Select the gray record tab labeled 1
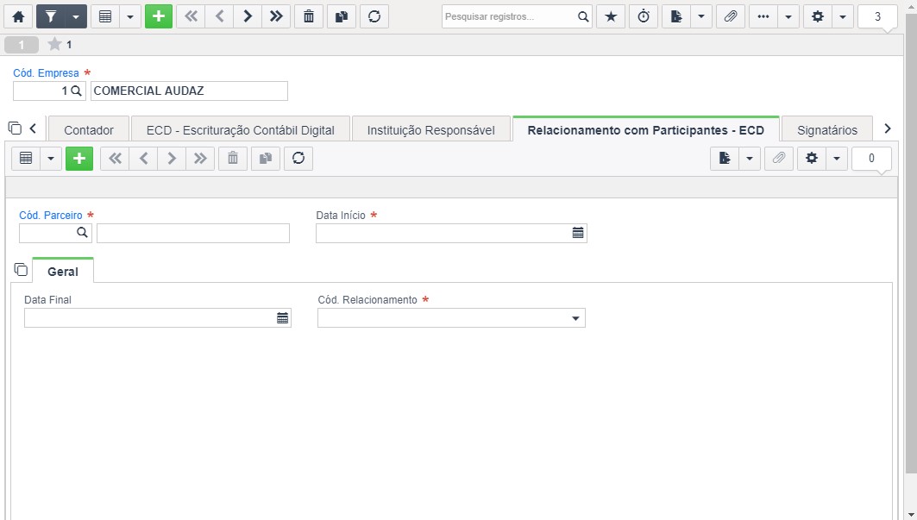 (x=21, y=45)
